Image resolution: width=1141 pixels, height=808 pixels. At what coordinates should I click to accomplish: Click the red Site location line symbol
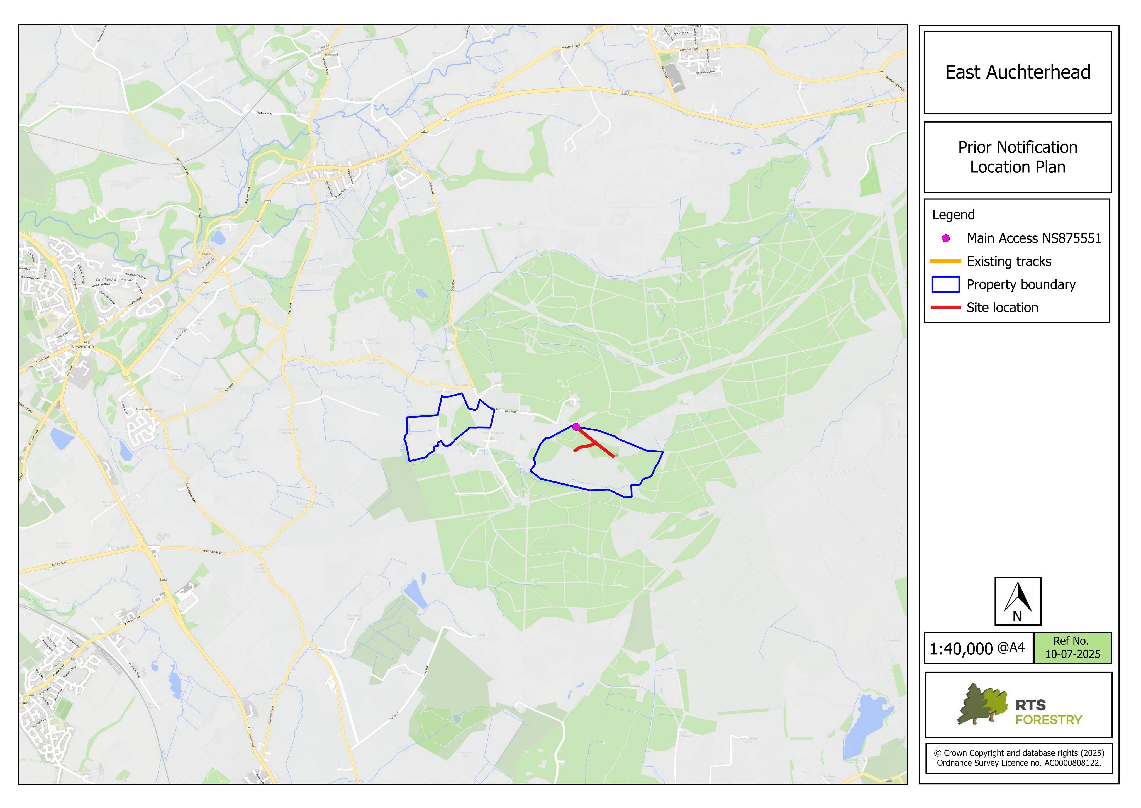(945, 308)
